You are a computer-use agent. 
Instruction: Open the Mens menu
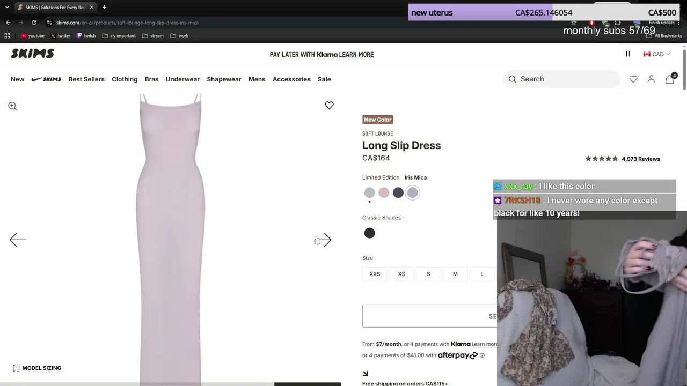pyautogui.click(x=257, y=79)
